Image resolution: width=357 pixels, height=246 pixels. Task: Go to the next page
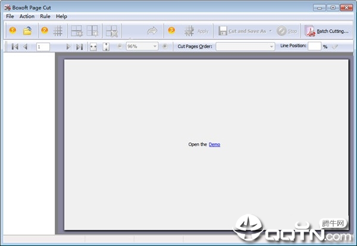pyautogui.click(x=68, y=46)
